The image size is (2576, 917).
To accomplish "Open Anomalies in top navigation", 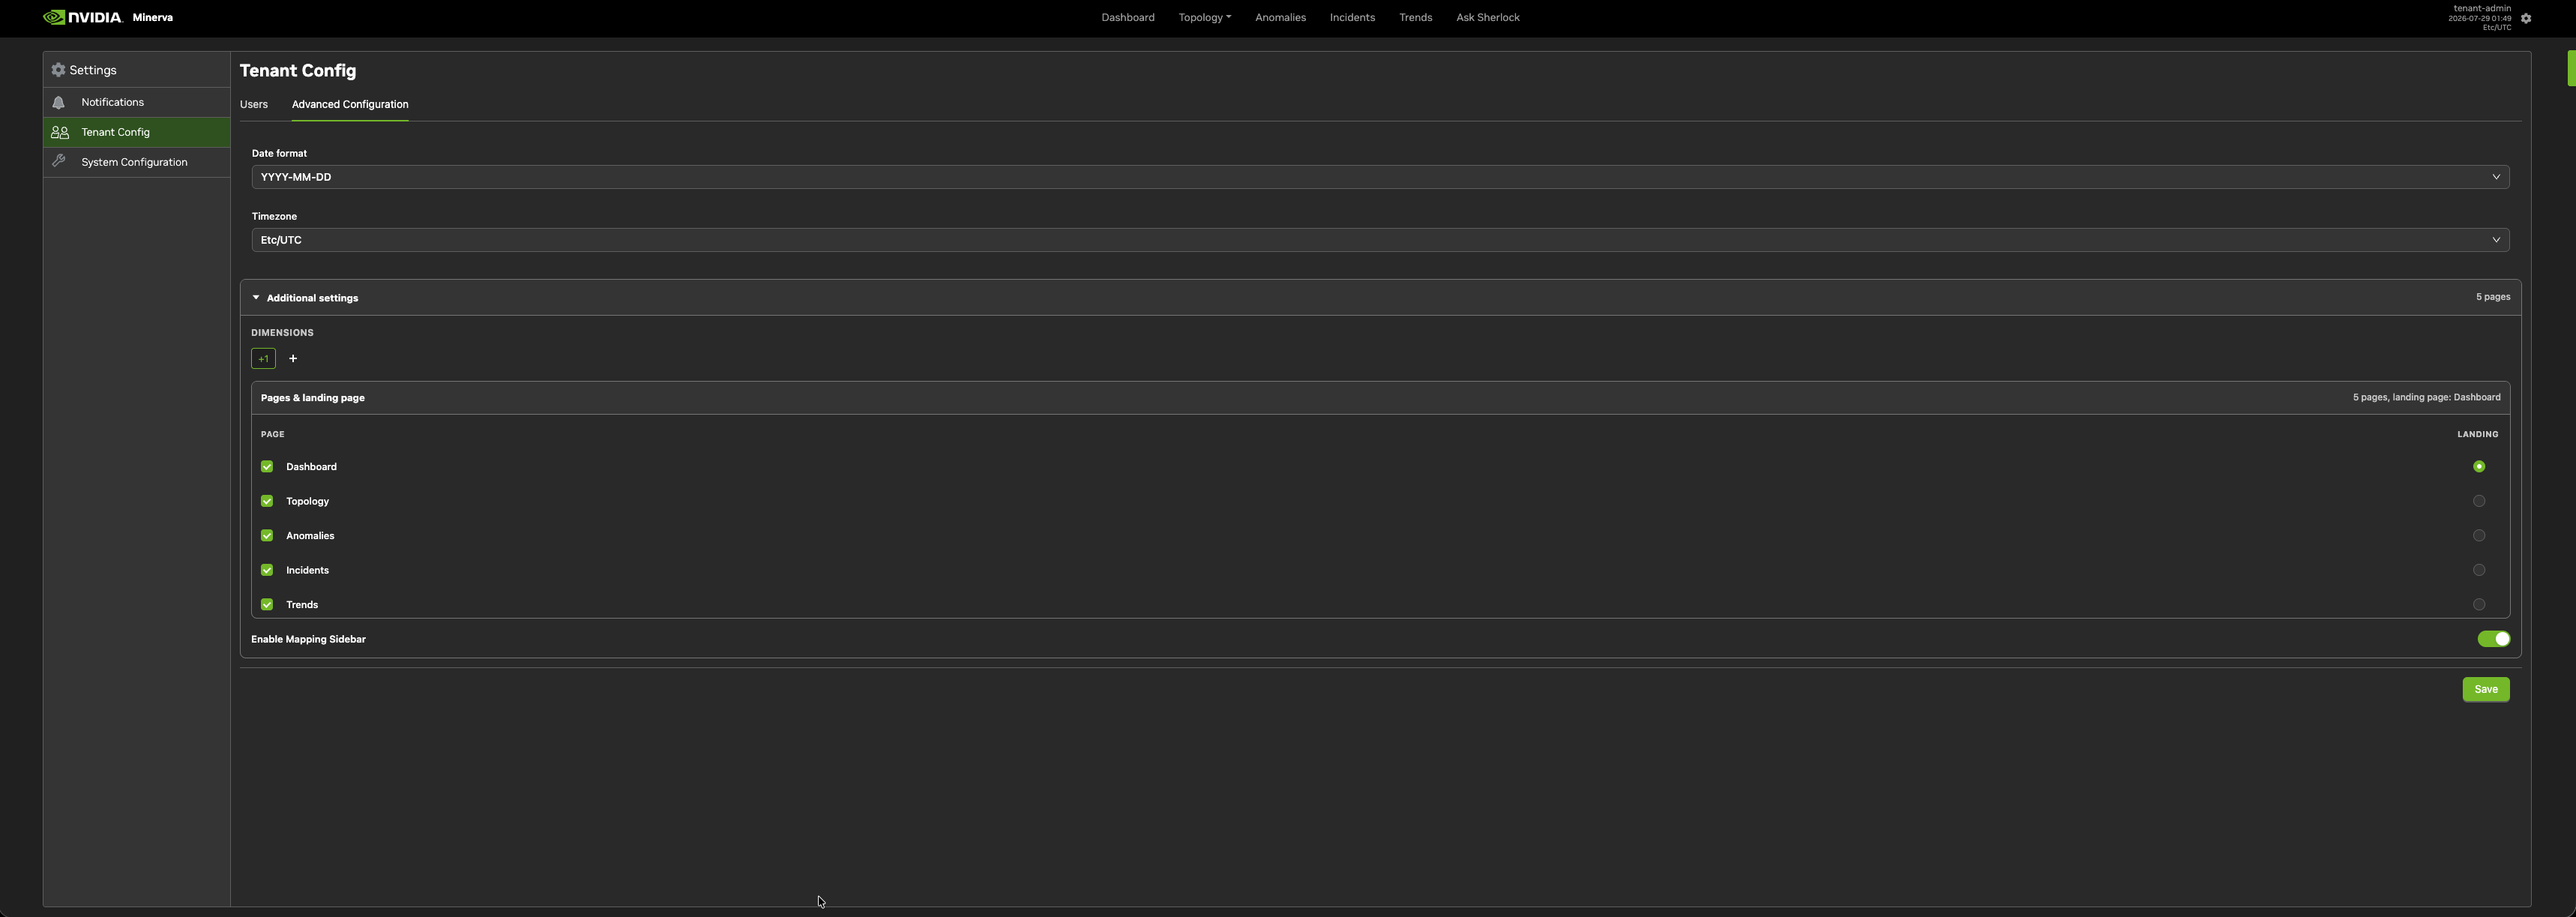I will (x=1280, y=18).
